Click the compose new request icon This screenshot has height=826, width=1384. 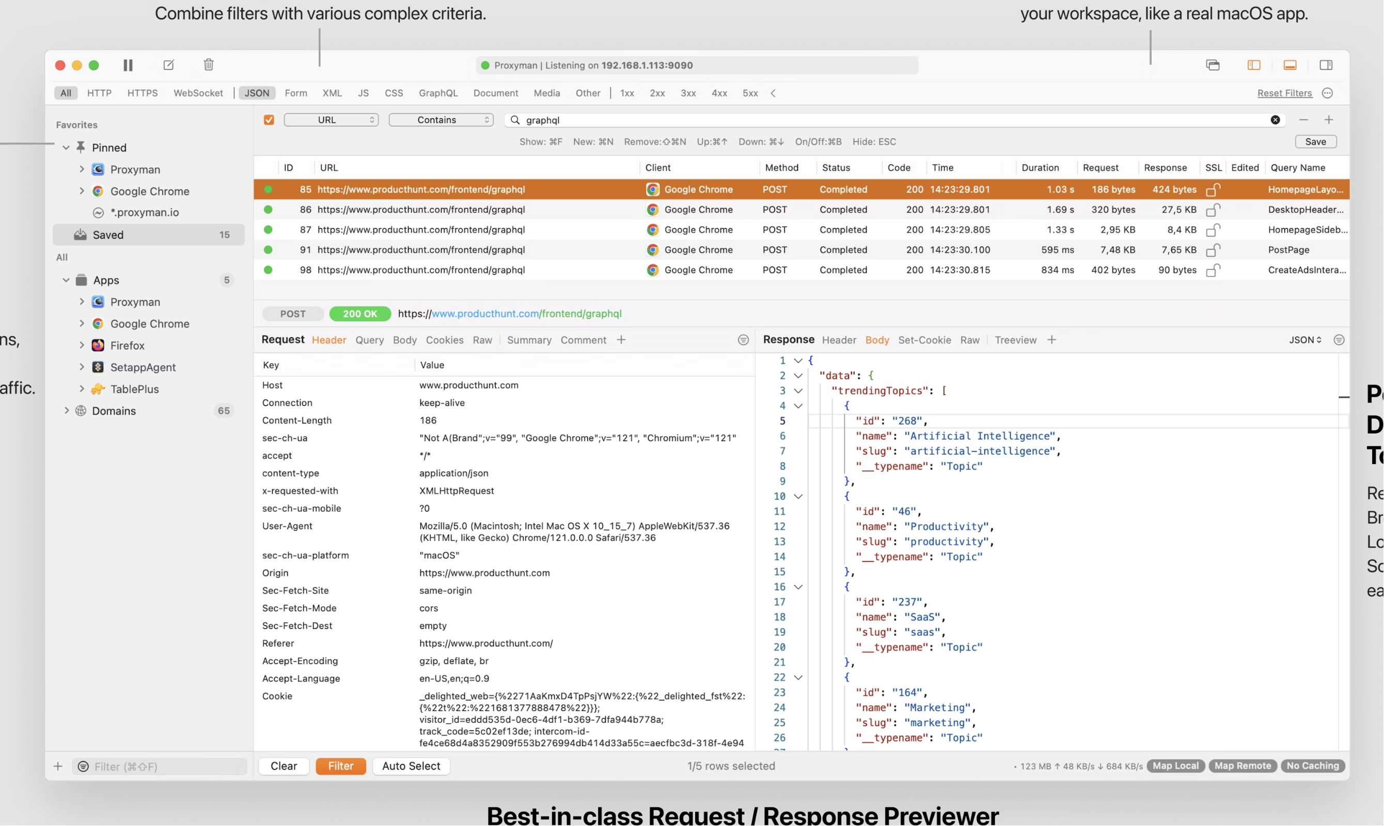pyautogui.click(x=168, y=65)
